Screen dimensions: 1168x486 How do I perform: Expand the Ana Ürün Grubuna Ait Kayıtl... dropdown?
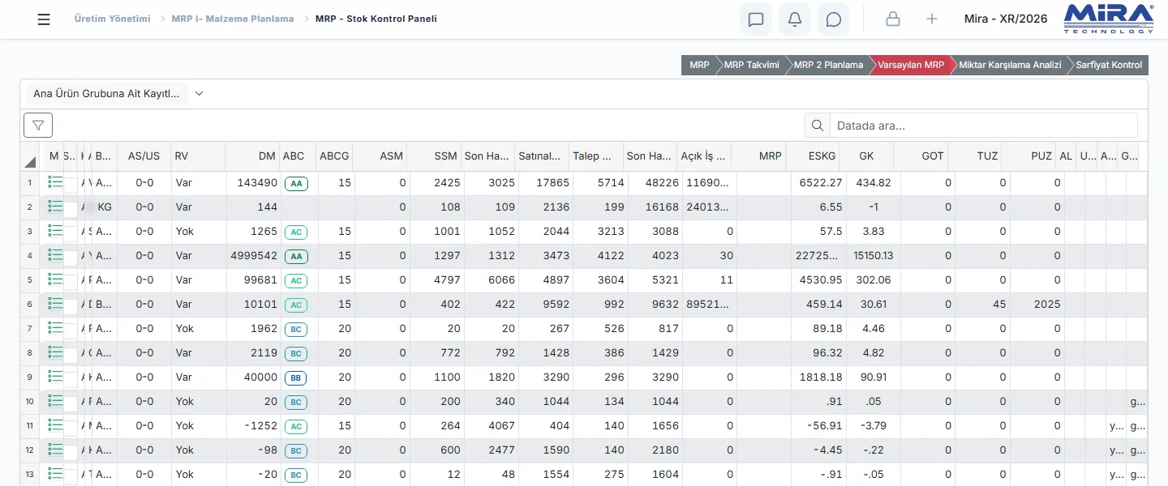tap(117, 93)
